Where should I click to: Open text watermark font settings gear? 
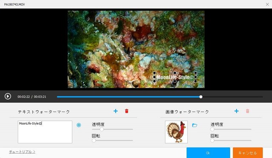click(79, 125)
